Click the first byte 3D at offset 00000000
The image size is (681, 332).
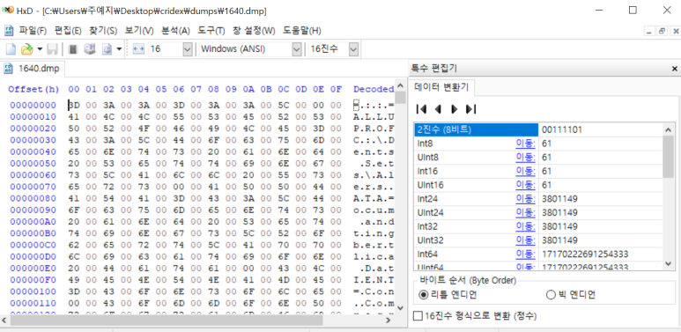[73, 105]
